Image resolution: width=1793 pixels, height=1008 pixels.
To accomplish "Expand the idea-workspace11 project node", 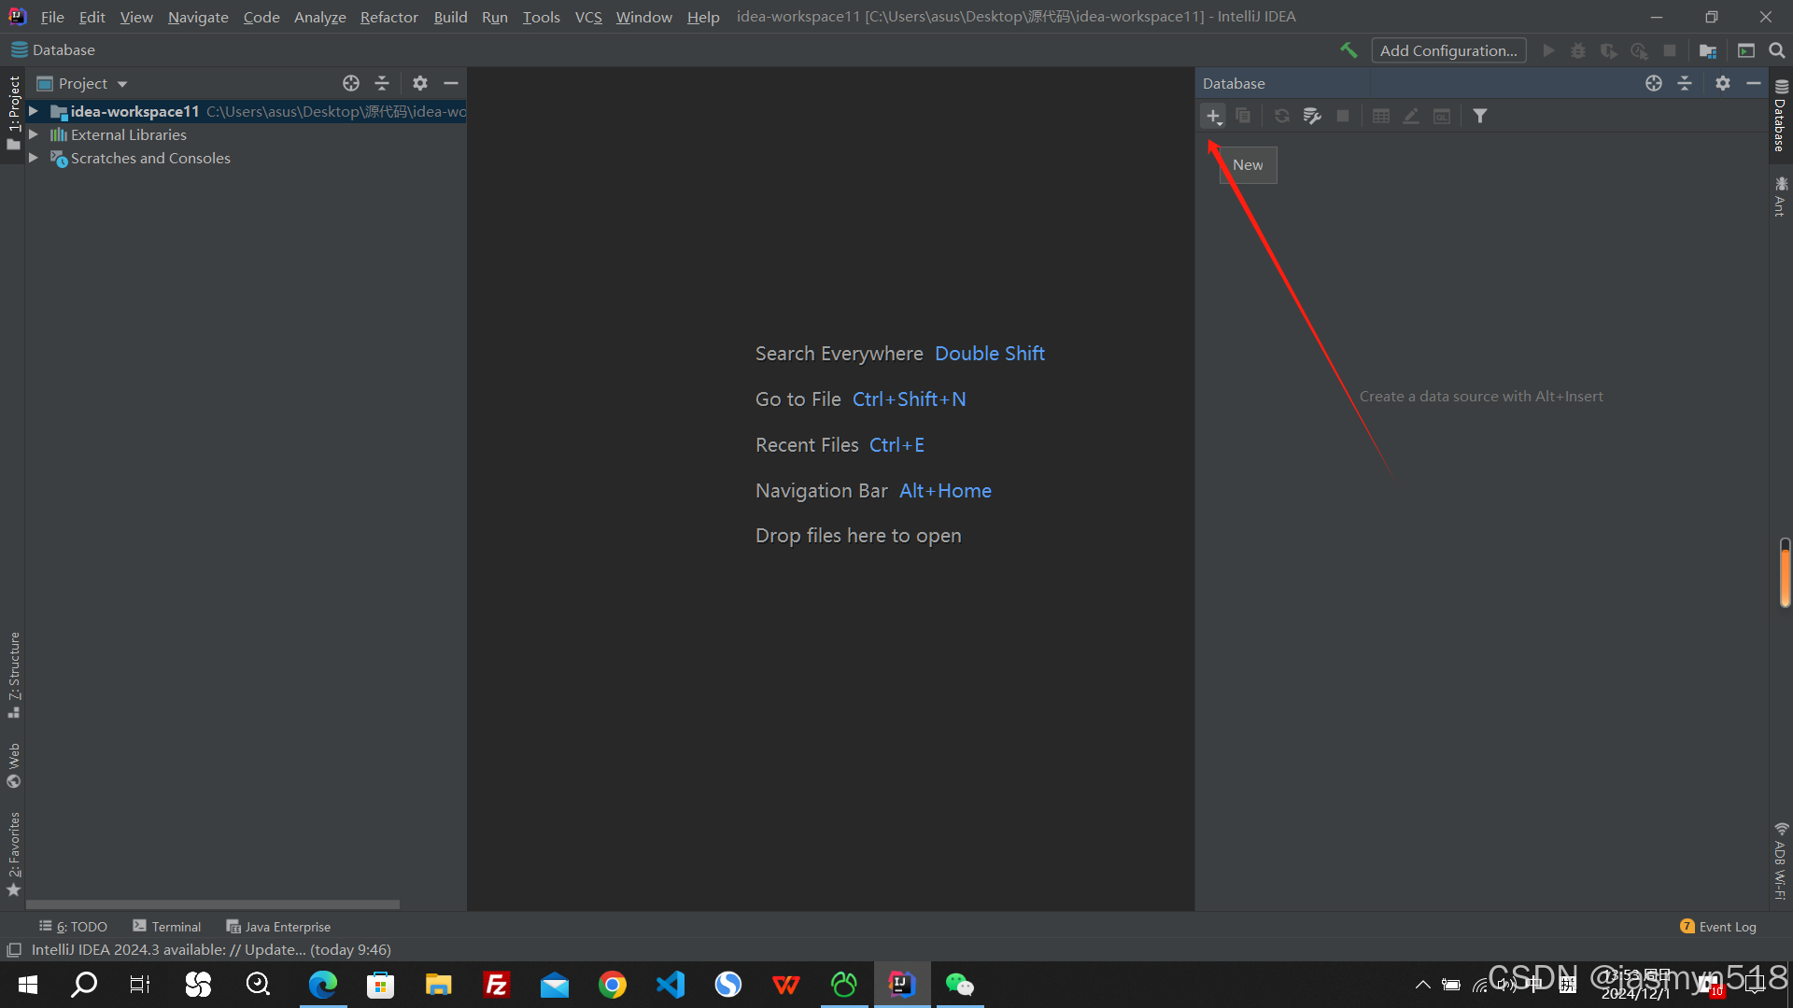I will coord(34,111).
